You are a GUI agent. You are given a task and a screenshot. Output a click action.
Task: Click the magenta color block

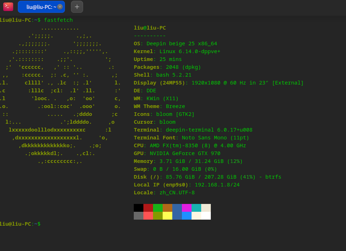coord(187,208)
